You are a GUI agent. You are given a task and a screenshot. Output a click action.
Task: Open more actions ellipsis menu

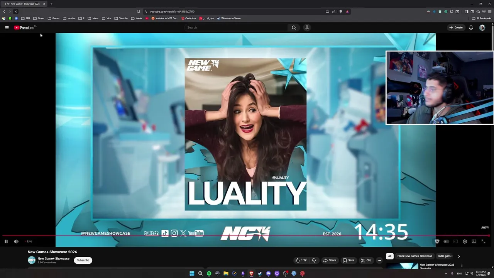pyautogui.click(x=379, y=260)
